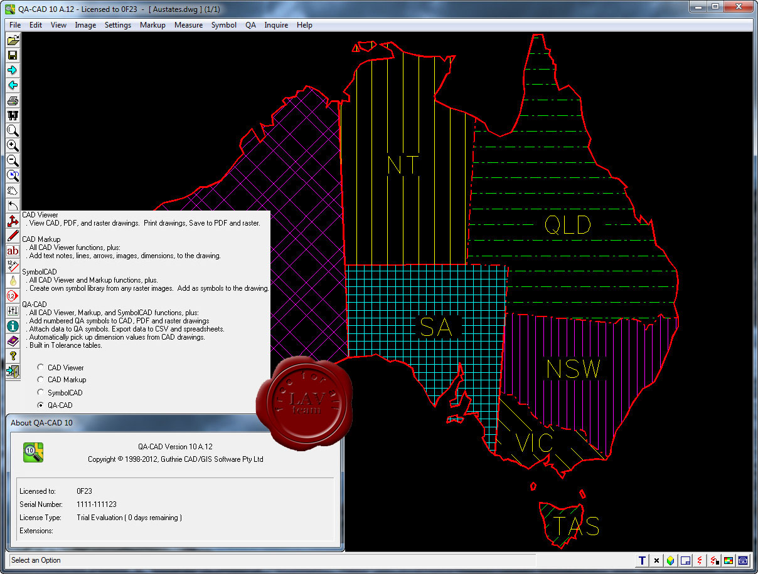
Task: Click the blue window layout icon
Action: [686, 560]
